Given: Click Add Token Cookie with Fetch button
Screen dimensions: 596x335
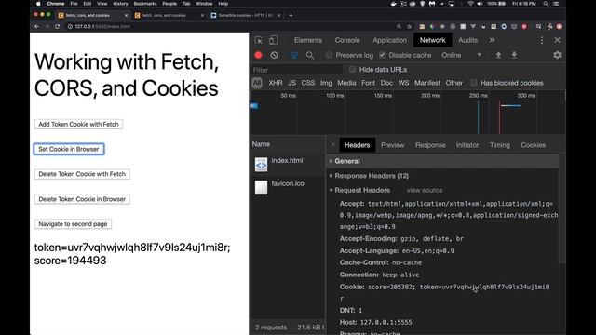Looking at the screenshot, I should coord(78,124).
